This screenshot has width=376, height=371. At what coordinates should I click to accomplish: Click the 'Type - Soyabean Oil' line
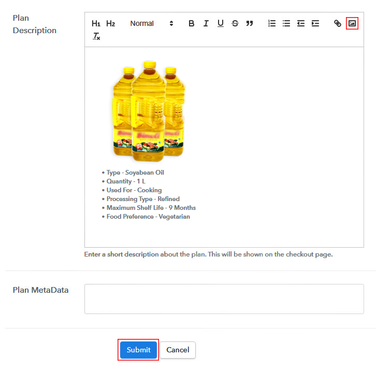pyautogui.click(x=135, y=173)
